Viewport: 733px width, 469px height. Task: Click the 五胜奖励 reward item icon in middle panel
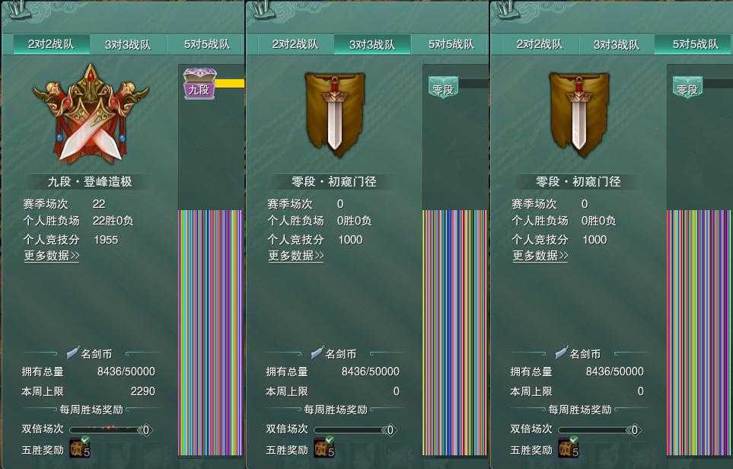click(x=324, y=448)
